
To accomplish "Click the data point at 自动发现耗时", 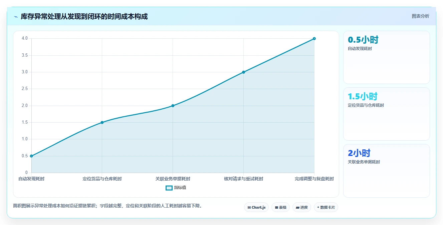I will click(31, 156).
